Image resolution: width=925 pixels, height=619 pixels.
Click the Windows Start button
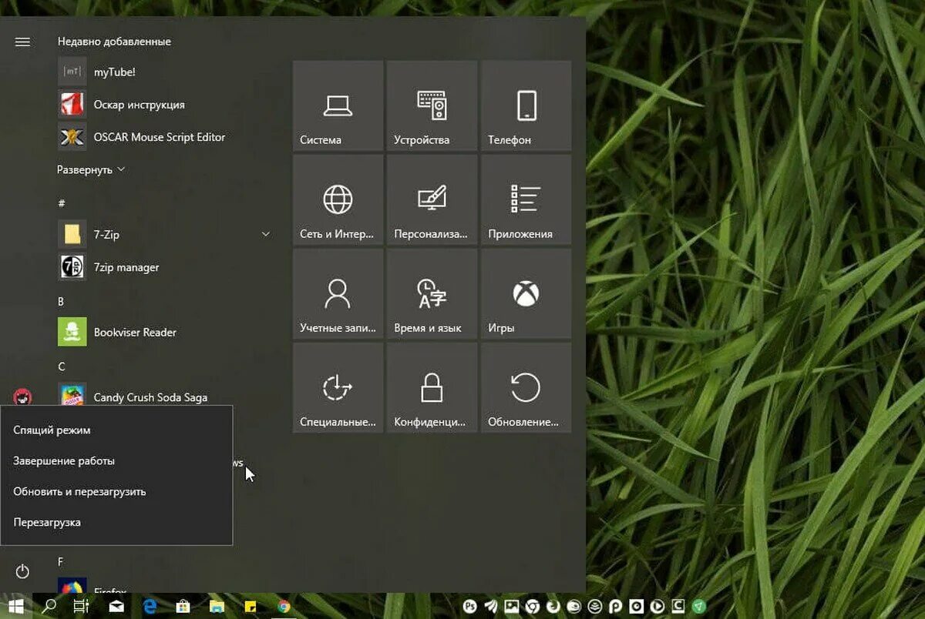point(15,607)
